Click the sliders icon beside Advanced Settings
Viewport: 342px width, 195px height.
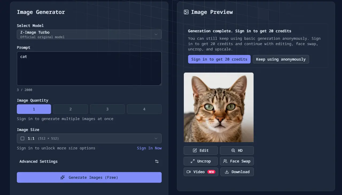click(157, 161)
